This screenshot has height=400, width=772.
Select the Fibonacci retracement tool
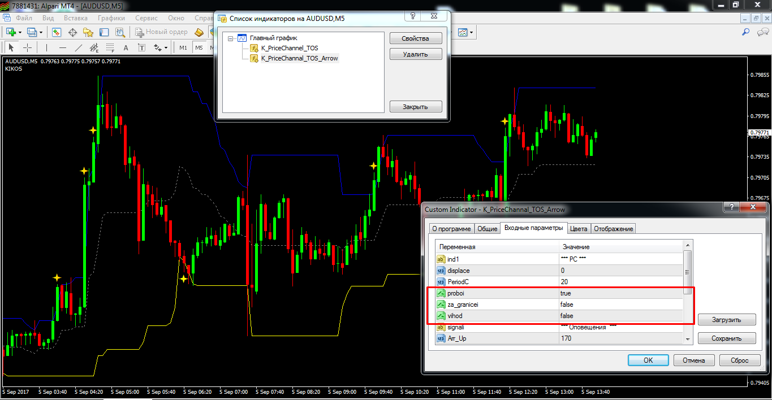coord(110,48)
